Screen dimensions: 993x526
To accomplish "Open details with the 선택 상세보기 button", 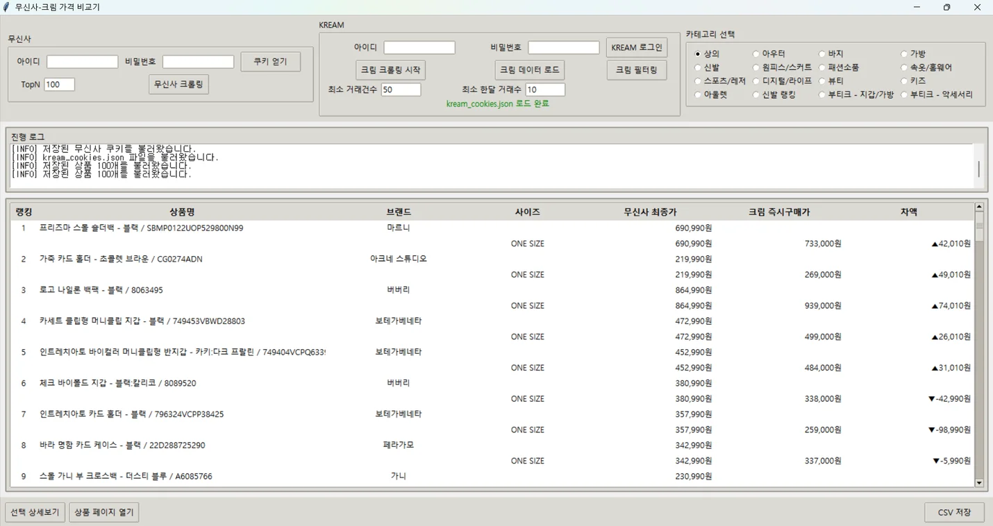I will [35, 511].
